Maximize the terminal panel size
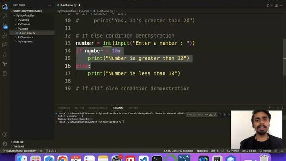286x161 pixels. pos(278,108)
